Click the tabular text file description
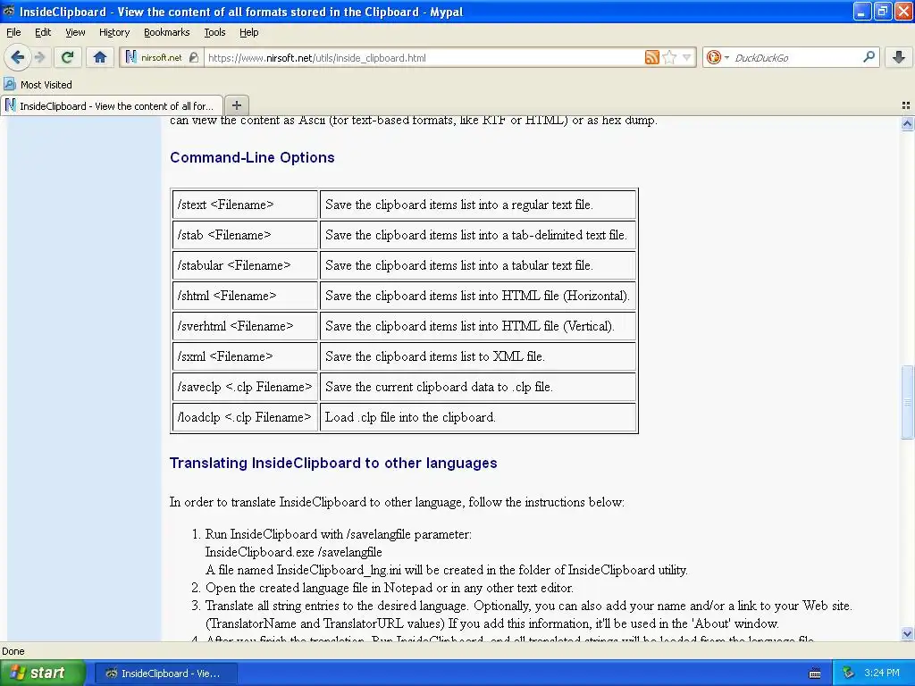Screen dimensions: 915x686 [x=478, y=265]
